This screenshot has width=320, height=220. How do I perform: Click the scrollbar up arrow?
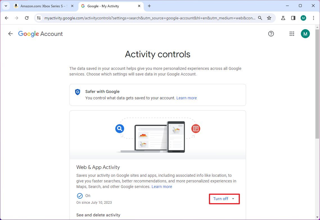(x=317, y=27)
